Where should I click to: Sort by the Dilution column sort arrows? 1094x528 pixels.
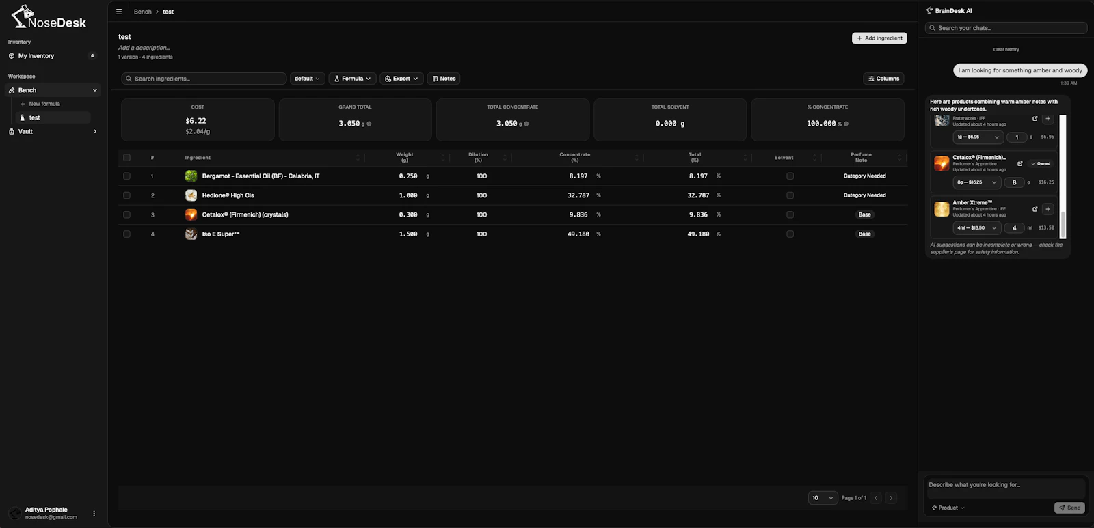505,158
